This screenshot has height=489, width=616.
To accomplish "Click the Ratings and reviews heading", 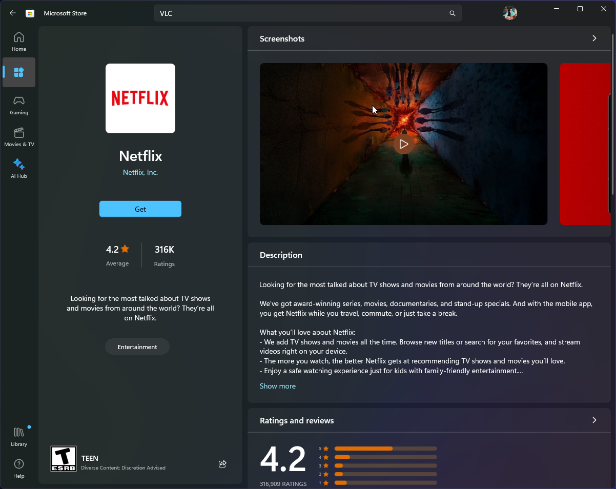I will [297, 421].
